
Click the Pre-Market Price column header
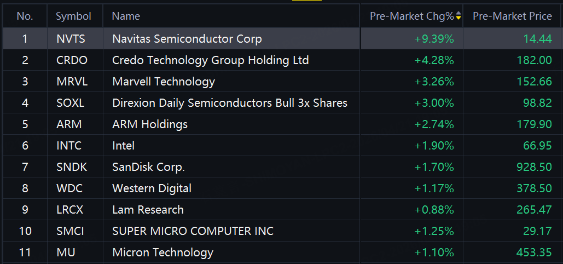pos(512,16)
